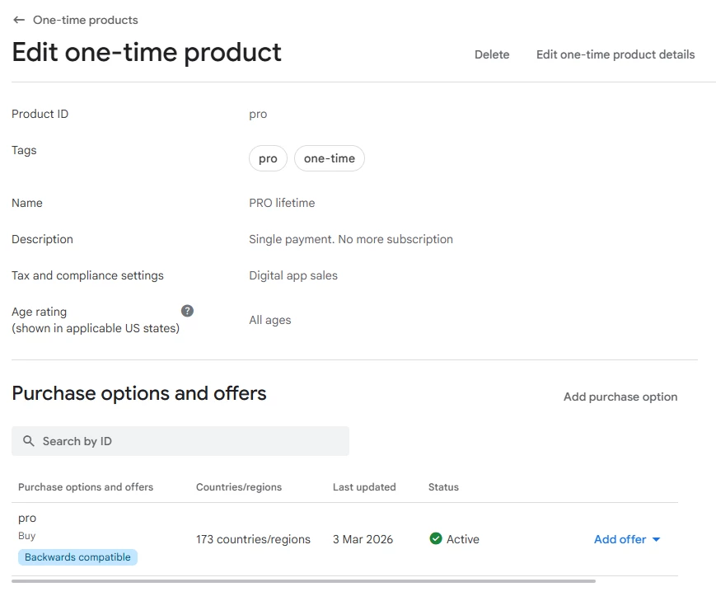Image resolution: width=716 pixels, height=601 pixels.
Task: Click the back arrow to One-time products
Action: tap(19, 20)
